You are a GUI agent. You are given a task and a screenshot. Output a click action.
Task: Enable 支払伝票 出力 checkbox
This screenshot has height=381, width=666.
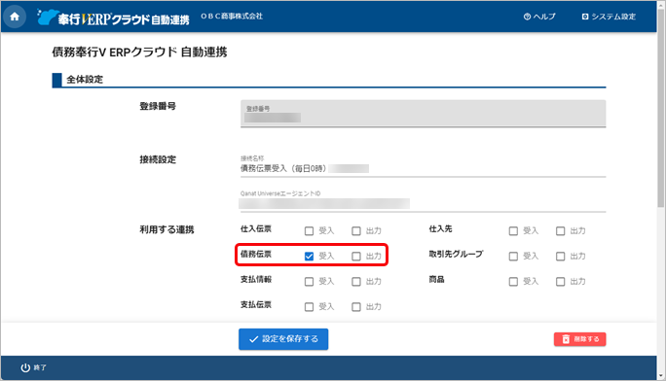tap(356, 307)
